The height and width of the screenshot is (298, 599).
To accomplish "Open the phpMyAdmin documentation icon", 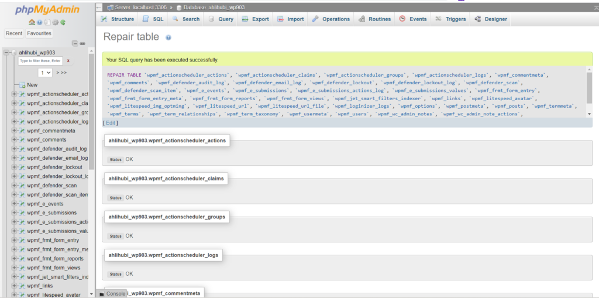I will pos(39,22).
